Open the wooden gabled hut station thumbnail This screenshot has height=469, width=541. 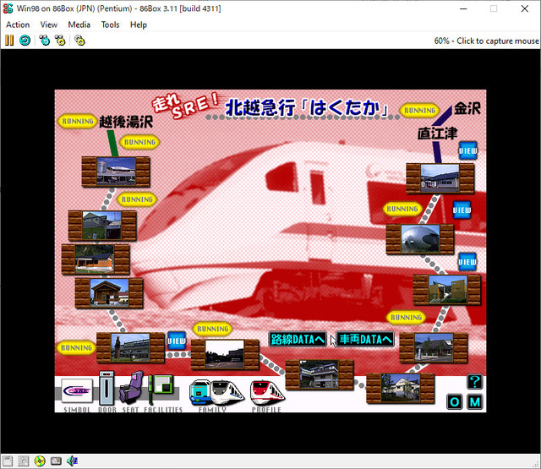[x=109, y=292]
